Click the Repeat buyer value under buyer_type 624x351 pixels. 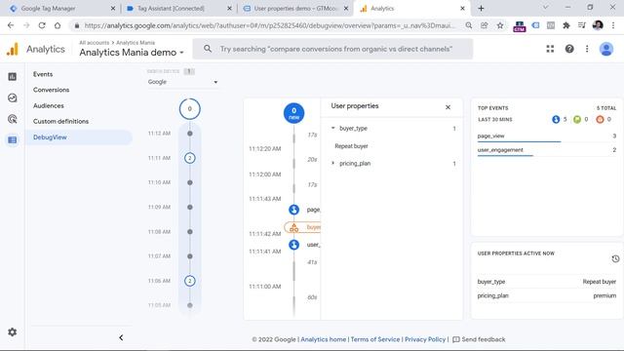pos(351,146)
